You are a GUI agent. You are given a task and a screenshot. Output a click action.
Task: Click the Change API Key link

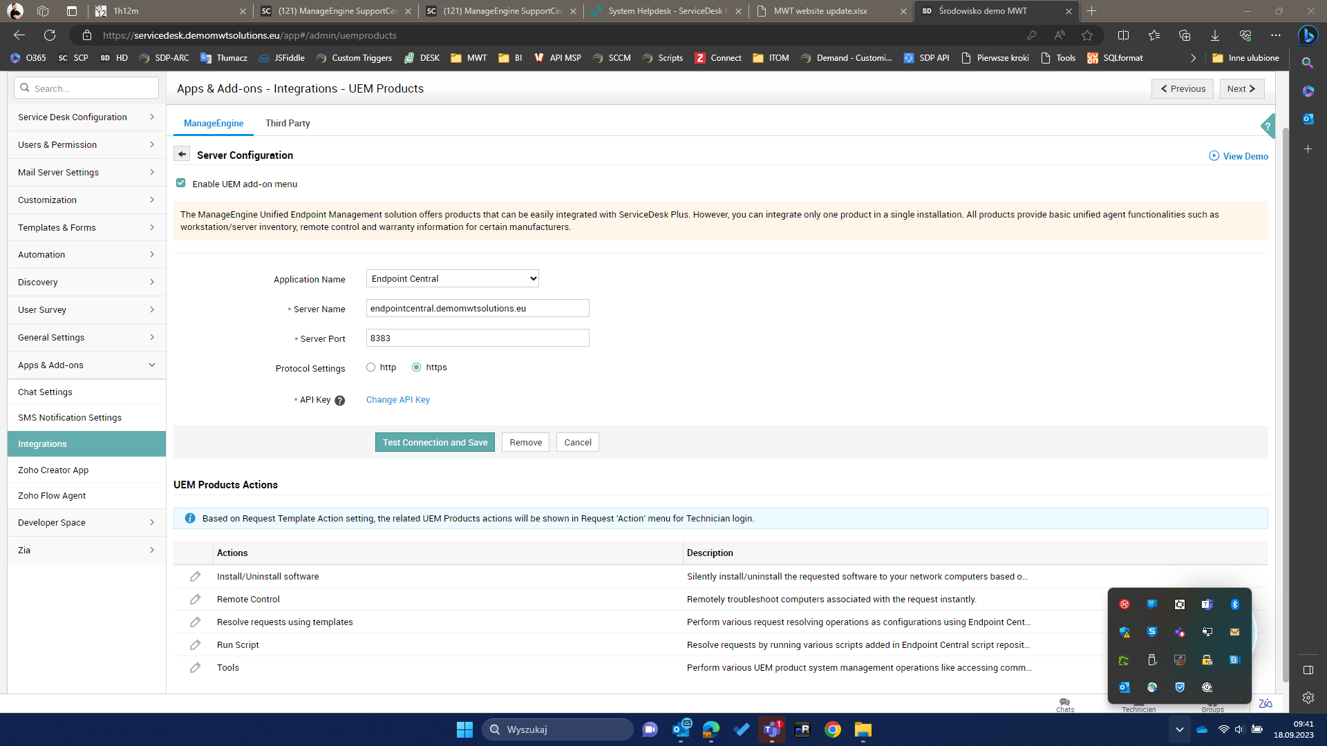click(x=397, y=399)
